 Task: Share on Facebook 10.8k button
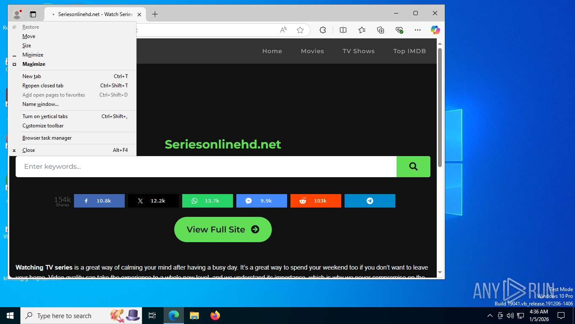[x=99, y=201]
